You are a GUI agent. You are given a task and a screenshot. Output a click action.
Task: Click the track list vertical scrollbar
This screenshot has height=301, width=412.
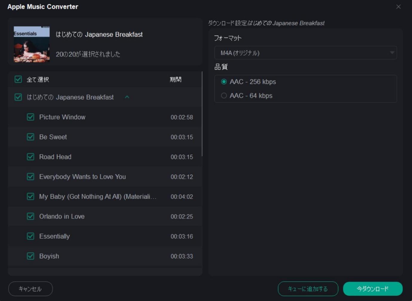(202, 113)
